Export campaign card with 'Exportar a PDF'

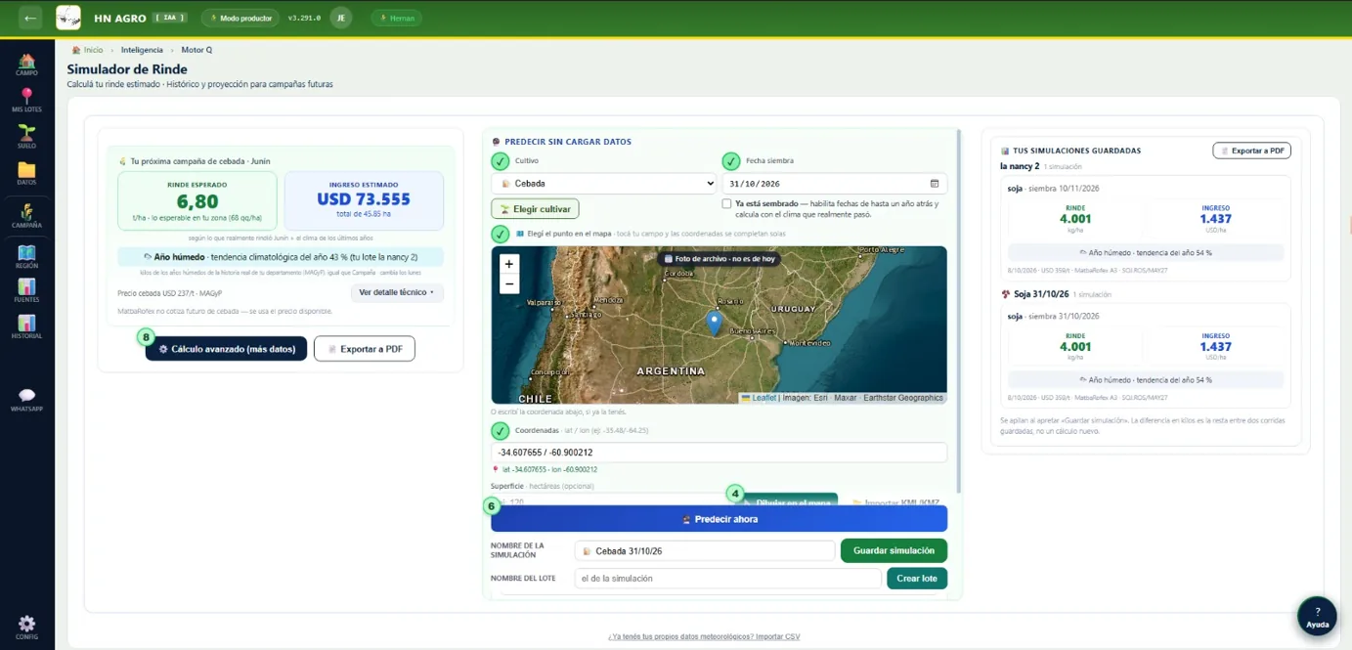click(365, 349)
